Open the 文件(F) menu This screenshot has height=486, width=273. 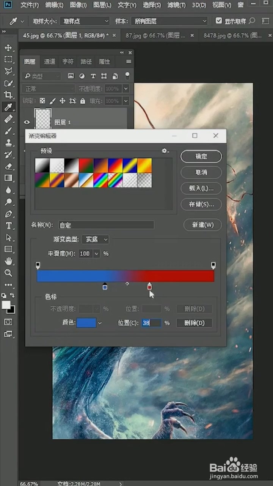tap(30, 5)
